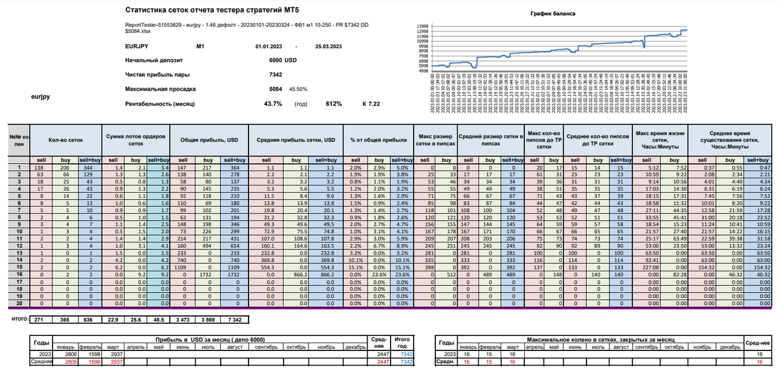Image resolution: width=780 pixels, height=374 pixels.
Task: Select the 'График баланса' chart title
Action: [553, 13]
